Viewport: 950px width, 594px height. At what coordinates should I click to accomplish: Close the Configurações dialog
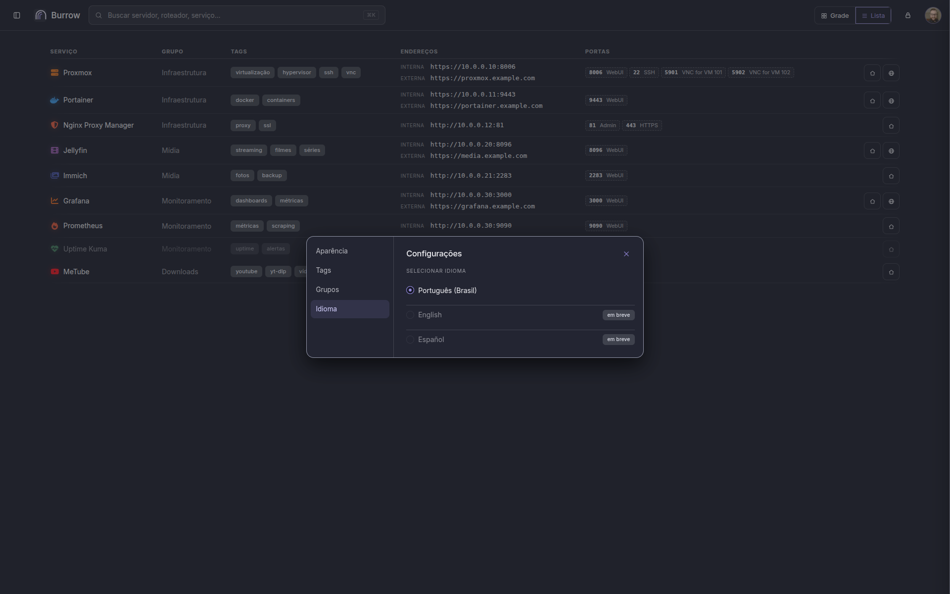(626, 254)
